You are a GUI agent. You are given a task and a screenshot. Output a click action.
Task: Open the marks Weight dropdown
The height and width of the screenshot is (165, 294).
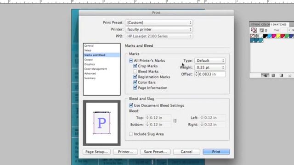click(210, 67)
